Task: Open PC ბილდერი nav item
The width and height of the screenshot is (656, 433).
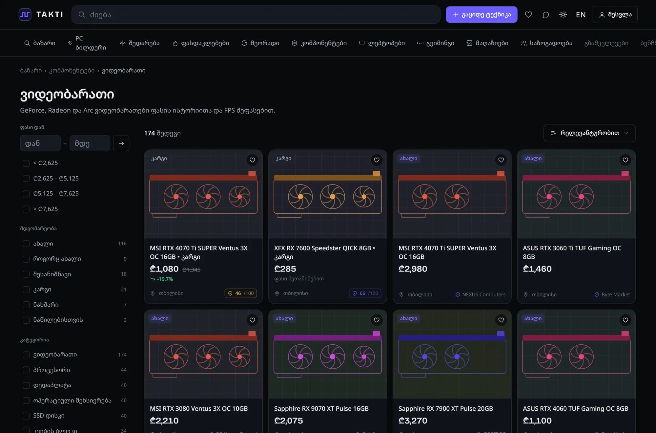Action: [87, 43]
